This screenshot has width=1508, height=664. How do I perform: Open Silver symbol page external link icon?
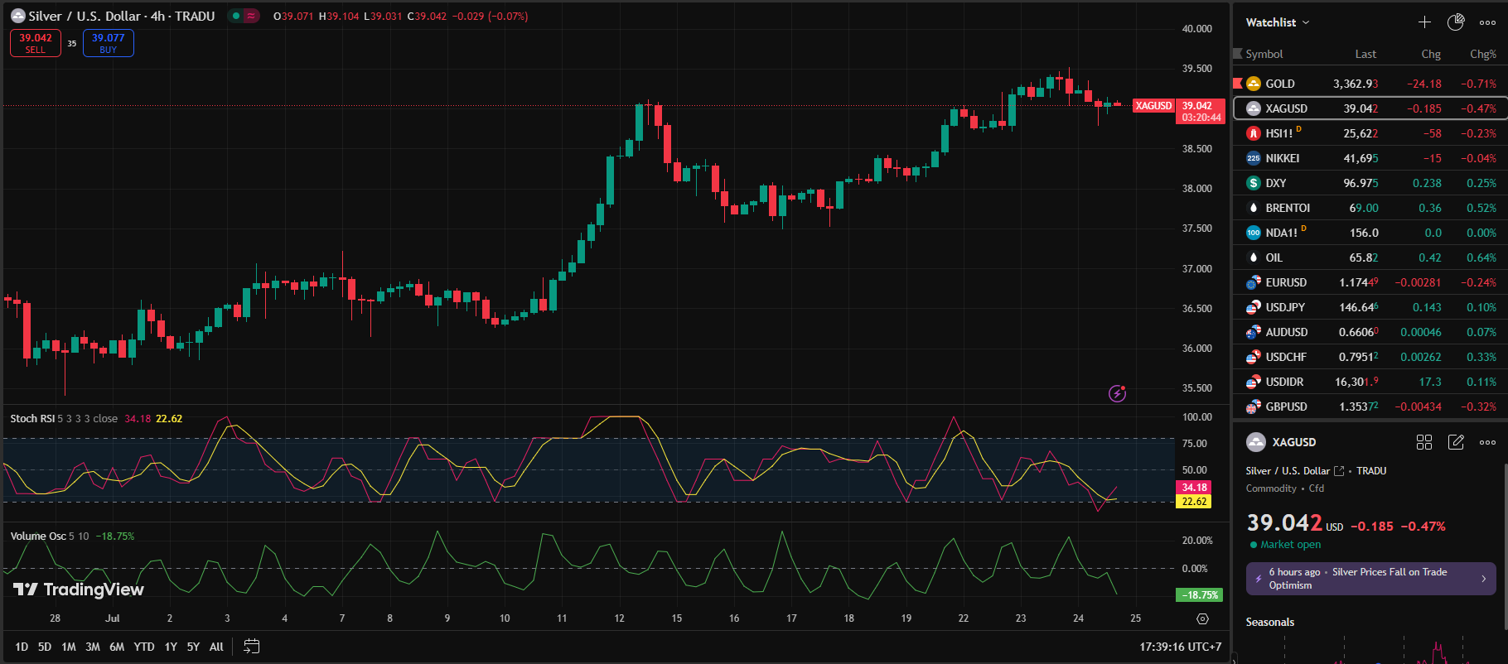[1338, 471]
